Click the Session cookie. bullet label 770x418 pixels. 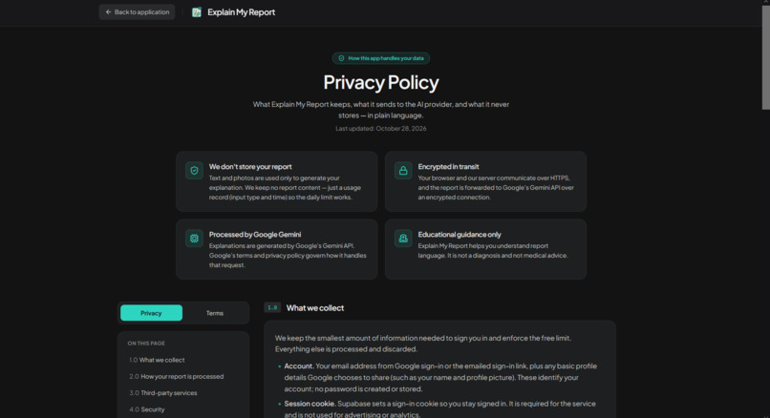tap(310, 404)
